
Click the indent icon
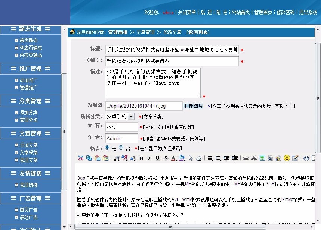click(x=235, y=158)
